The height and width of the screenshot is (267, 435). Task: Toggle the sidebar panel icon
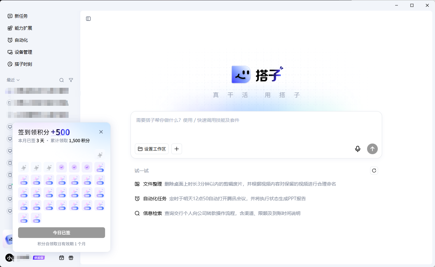point(88,19)
